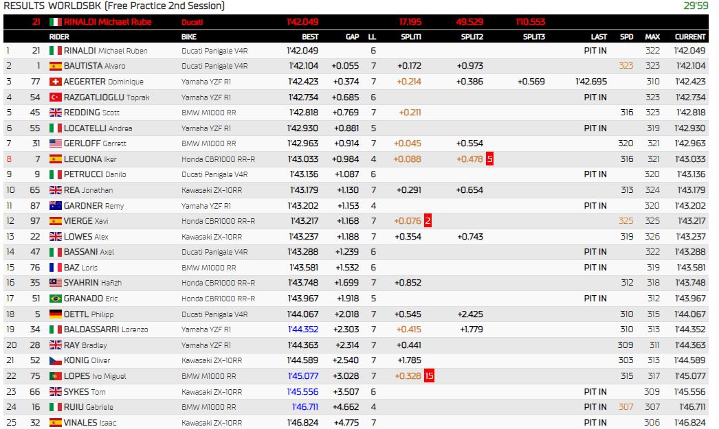Select rider name REA Jonathan

pos(88,190)
